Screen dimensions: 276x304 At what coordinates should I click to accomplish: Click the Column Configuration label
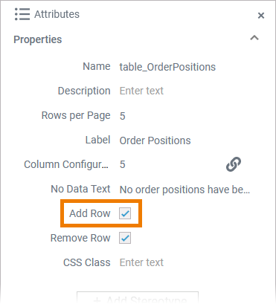pos(66,164)
